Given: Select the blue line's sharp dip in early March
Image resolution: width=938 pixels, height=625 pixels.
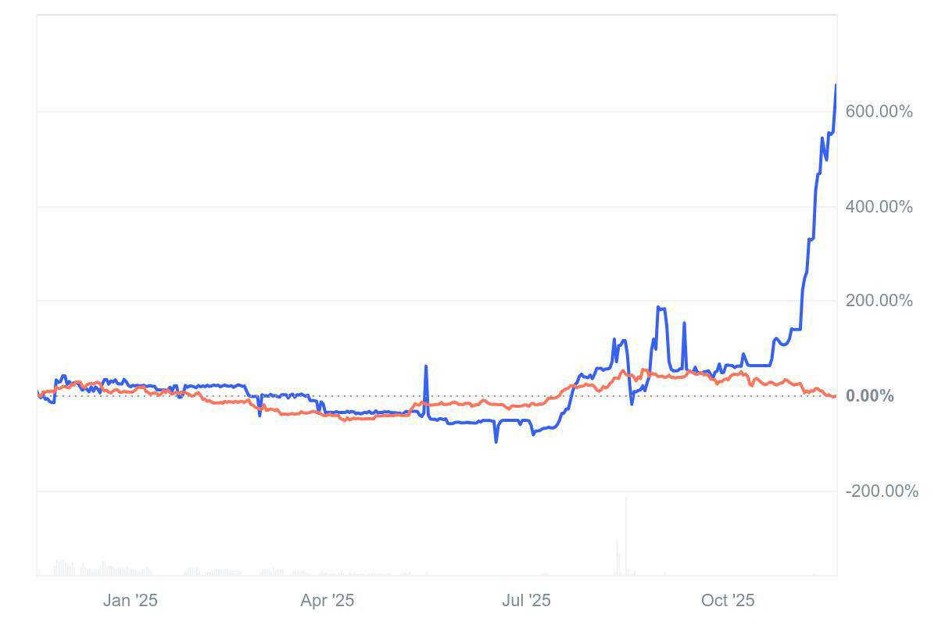Looking at the screenshot, I should 260,415.
